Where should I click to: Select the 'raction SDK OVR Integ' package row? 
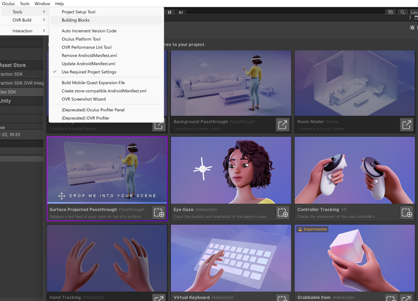tap(22, 83)
